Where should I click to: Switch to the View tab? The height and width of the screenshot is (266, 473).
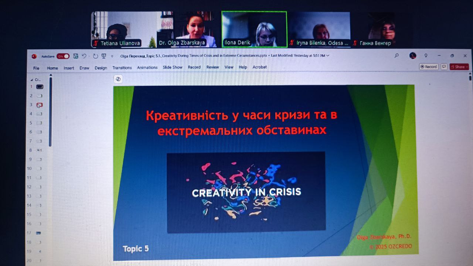229,67
